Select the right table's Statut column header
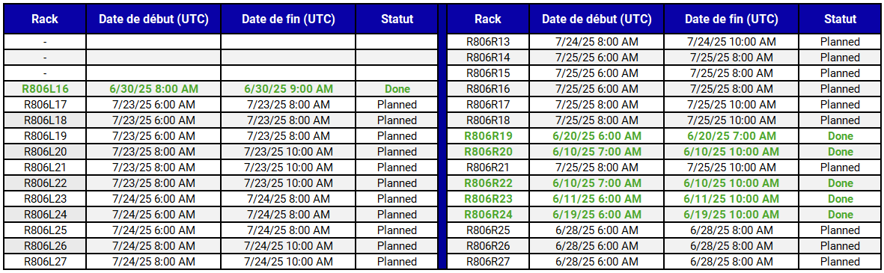This screenshot has height=273, width=884. (840, 19)
